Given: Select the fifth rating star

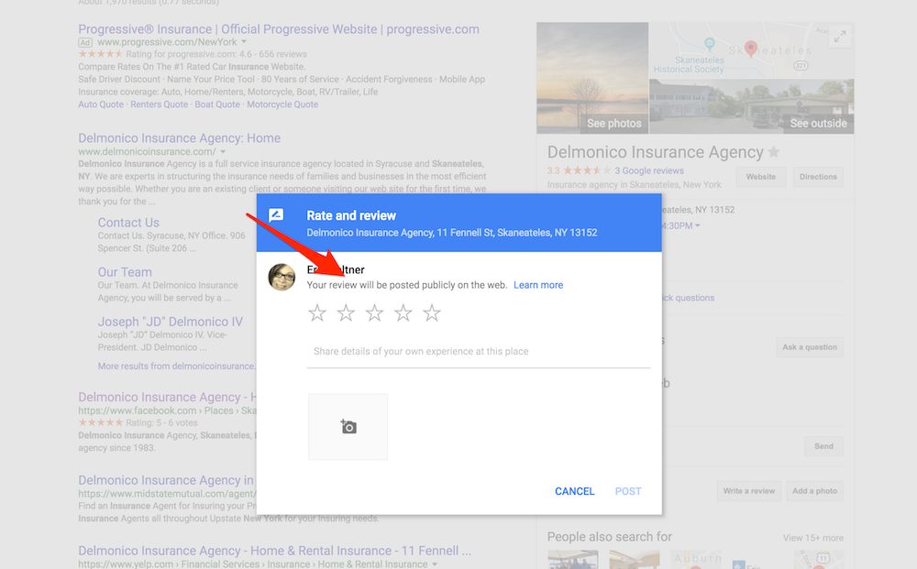Looking at the screenshot, I should (432, 313).
